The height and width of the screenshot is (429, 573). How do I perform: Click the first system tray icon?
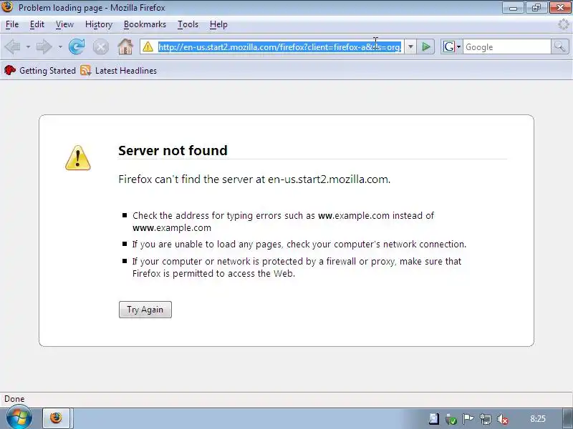click(434, 419)
